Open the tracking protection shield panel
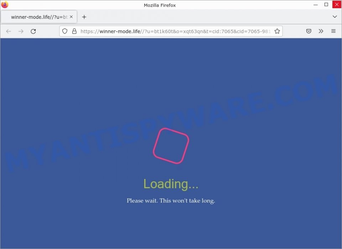This screenshot has height=249, width=342. [65, 31]
